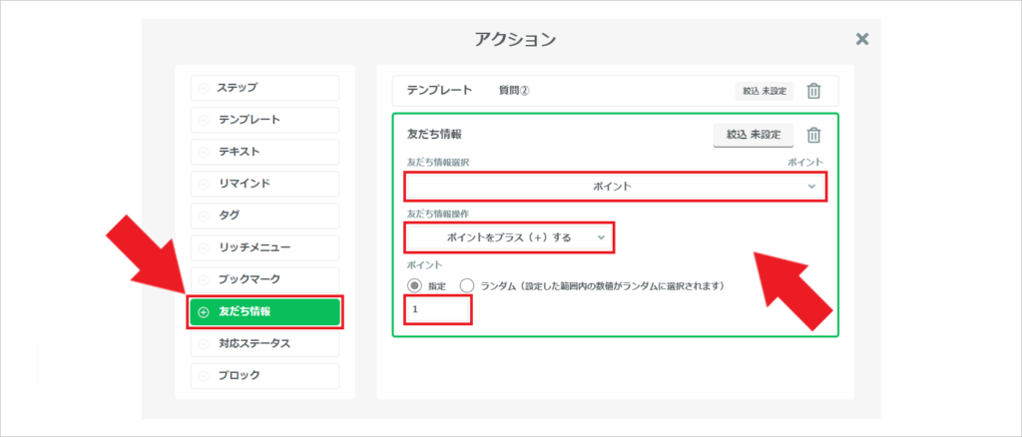Click the plus icon beside テンプレート in sidebar
The image size is (1022, 437).
pyautogui.click(x=204, y=120)
